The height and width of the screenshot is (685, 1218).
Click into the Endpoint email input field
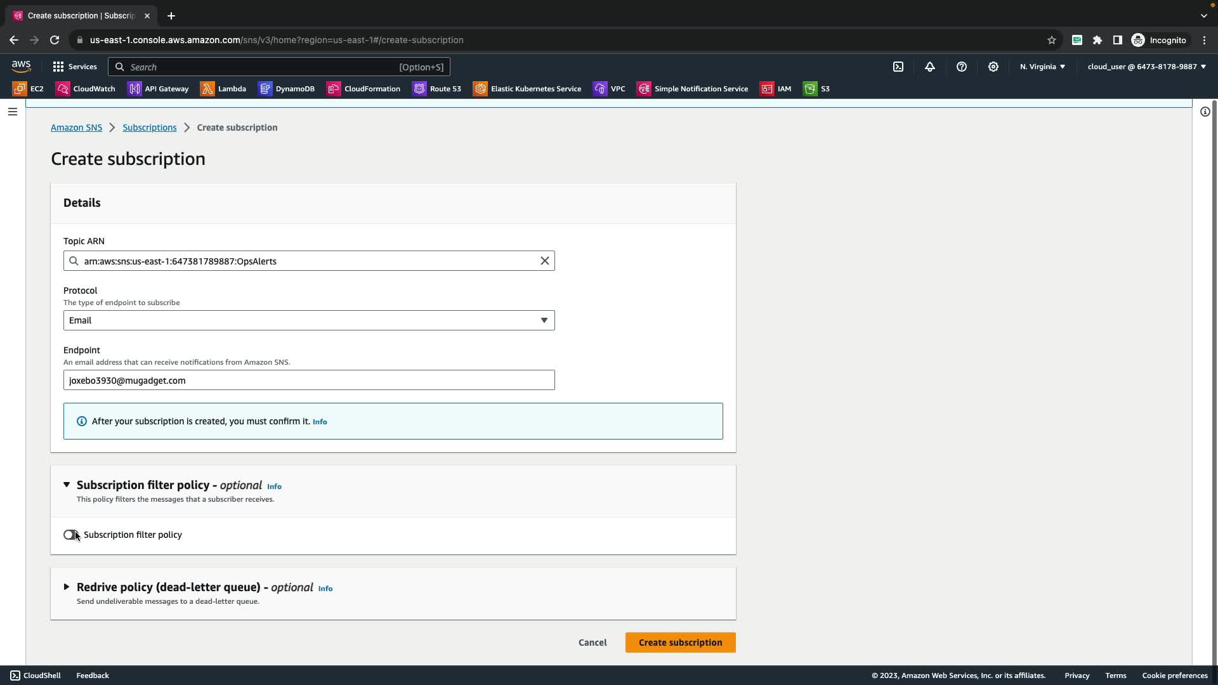309,381
